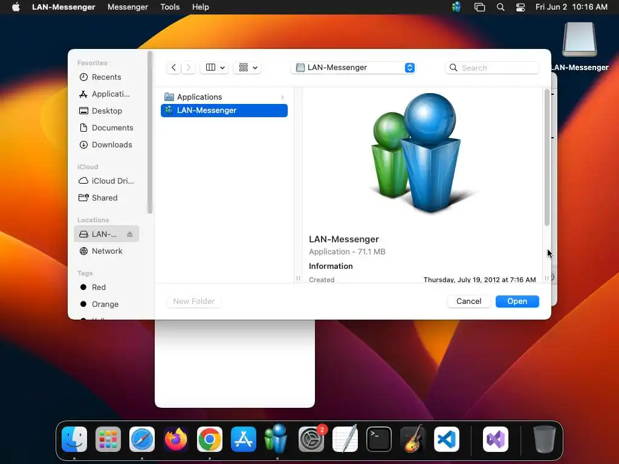Click the Cancel button
Viewport: 619px width, 464px height.
tap(468, 301)
